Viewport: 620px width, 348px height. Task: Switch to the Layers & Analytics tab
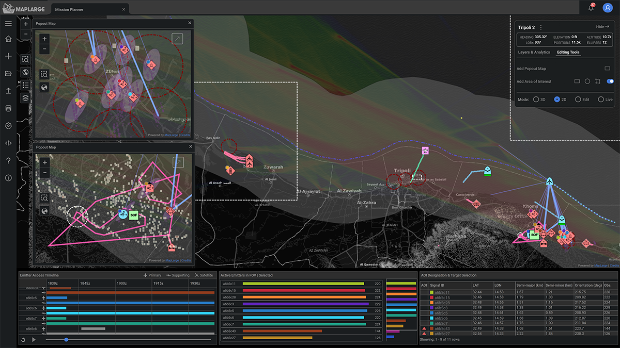534,52
